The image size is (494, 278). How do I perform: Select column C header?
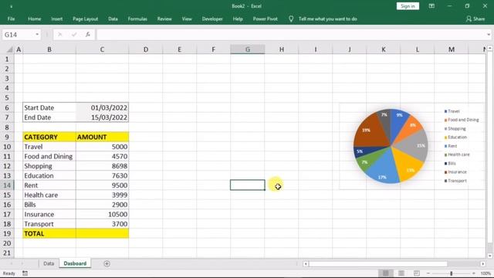pyautogui.click(x=102, y=49)
